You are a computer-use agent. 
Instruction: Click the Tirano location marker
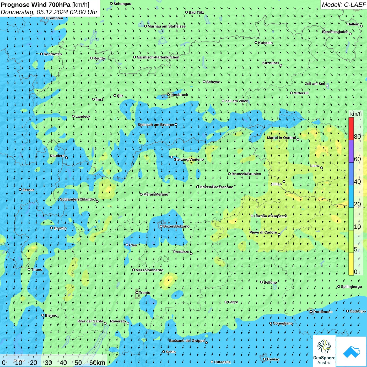coord(29,269)
